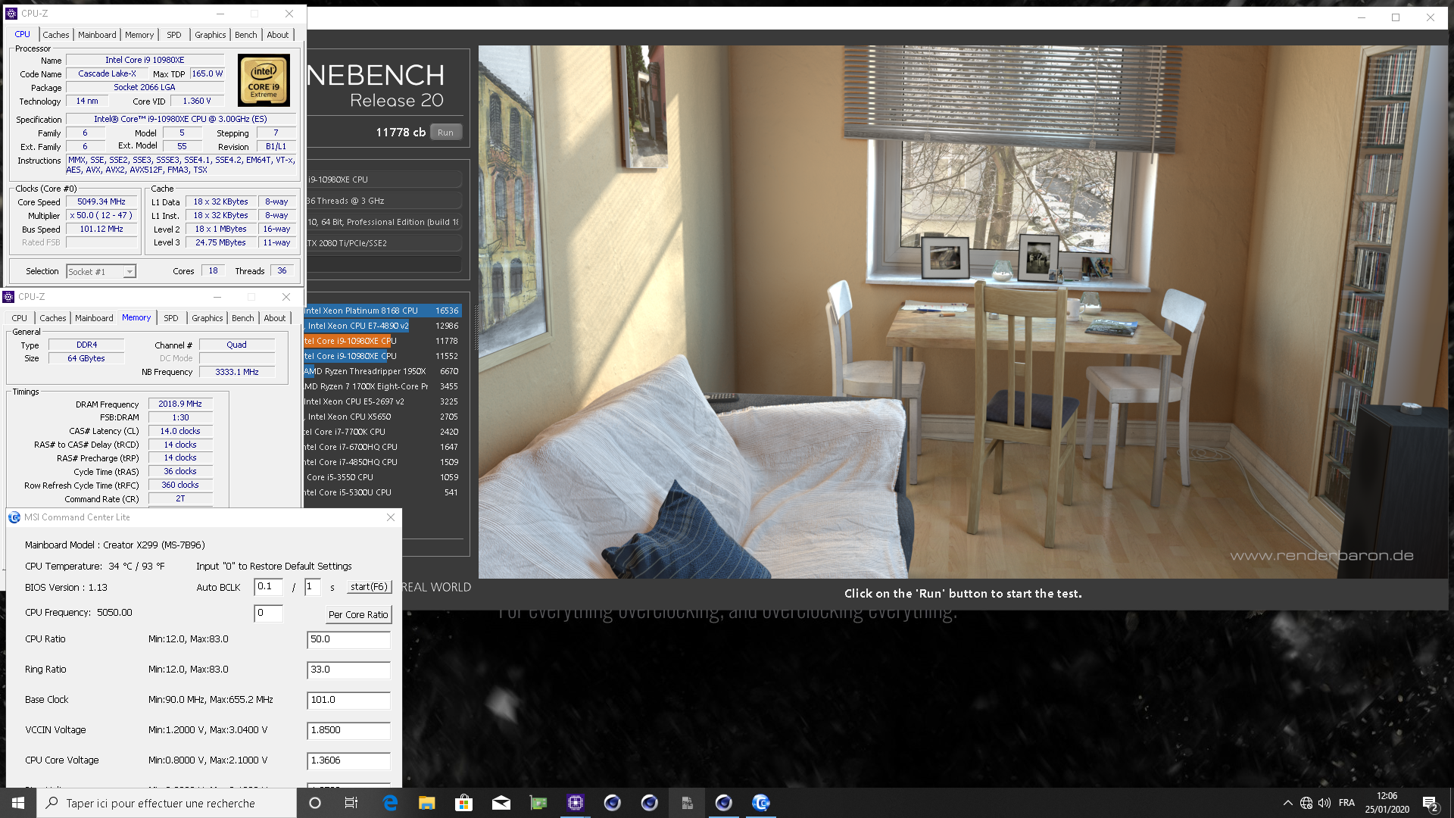Open About tab in top CPU-Z window

(x=278, y=35)
